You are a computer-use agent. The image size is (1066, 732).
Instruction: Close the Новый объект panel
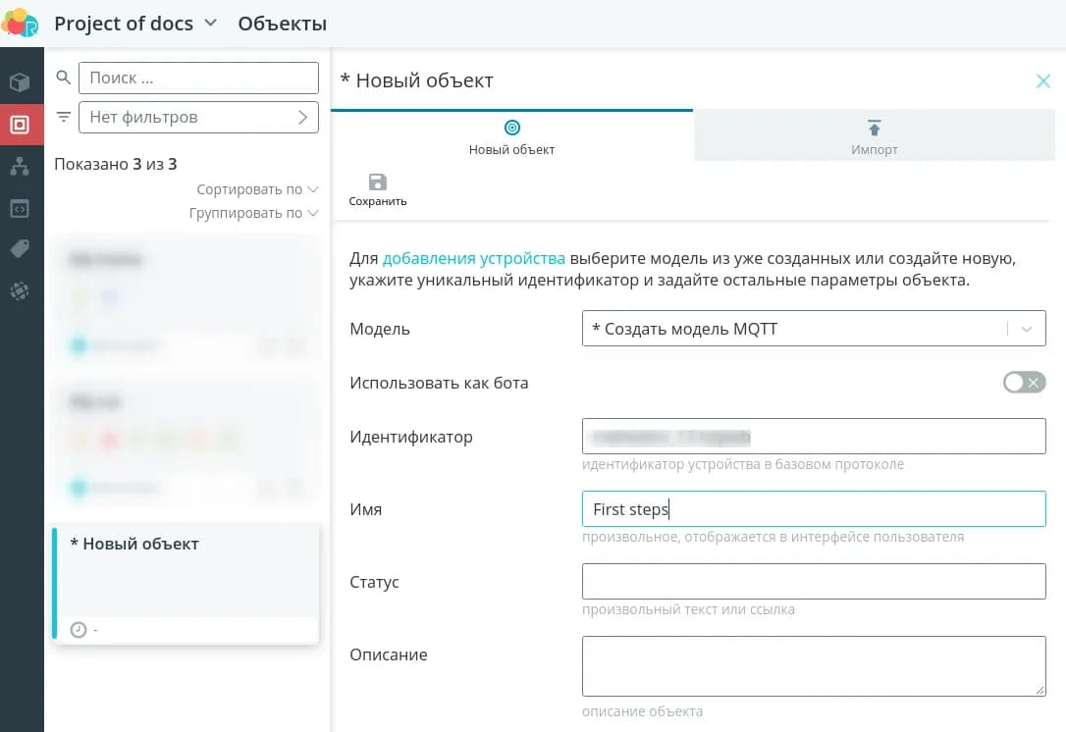tap(1043, 81)
